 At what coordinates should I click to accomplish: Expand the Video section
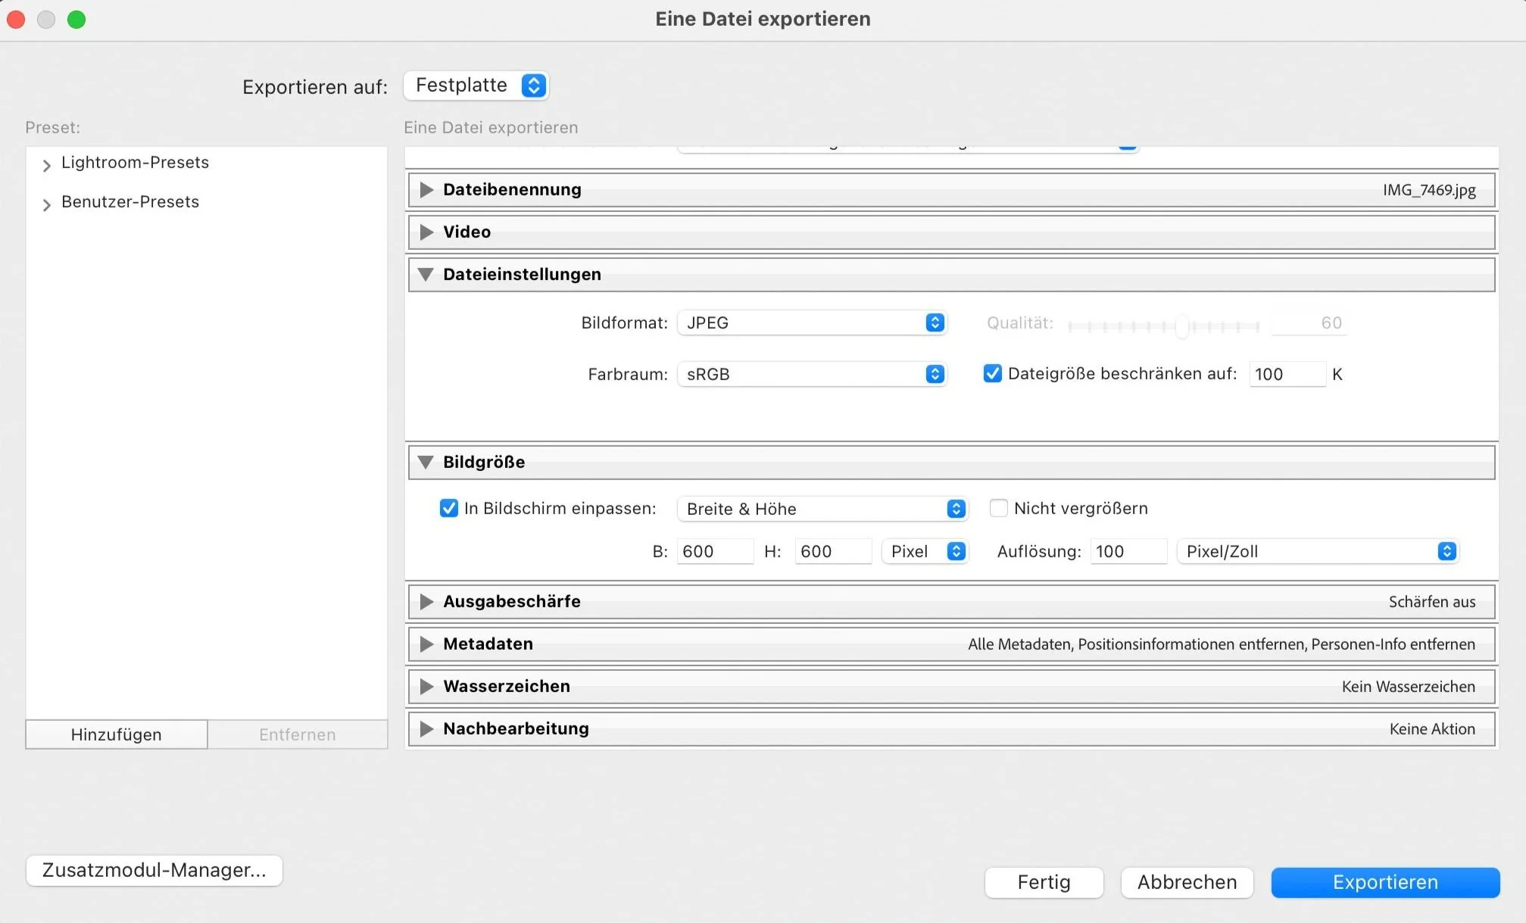tap(426, 232)
